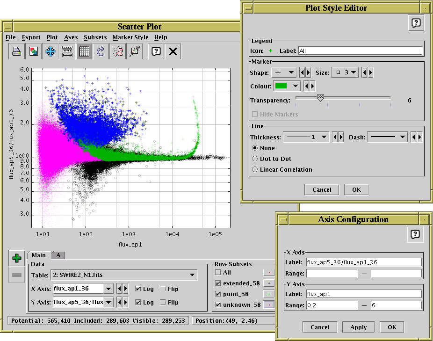
Task: Click the Legend Label text field
Action: [360, 51]
